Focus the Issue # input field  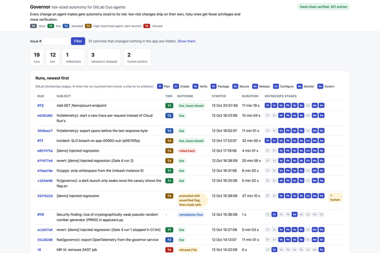click(56, 41)
